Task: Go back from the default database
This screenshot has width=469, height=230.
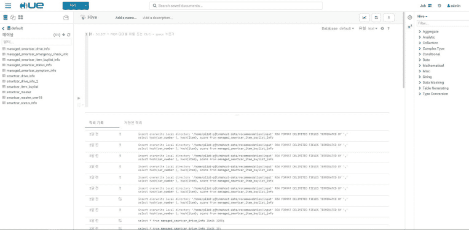Action: tap(3, 28)
